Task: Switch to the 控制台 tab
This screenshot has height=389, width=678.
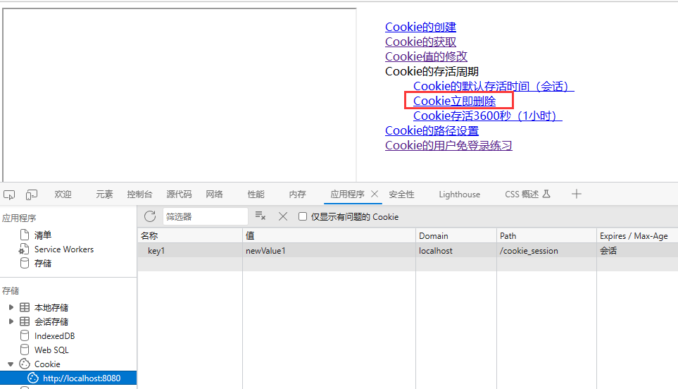Action: 139,194
